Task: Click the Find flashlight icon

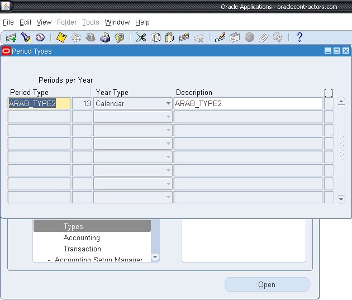Action: (x=25, y=37)
